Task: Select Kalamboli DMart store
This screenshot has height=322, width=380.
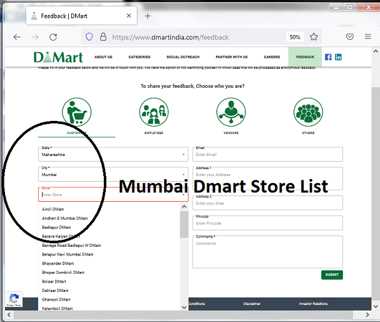Action: pyautogui.click(x=57, y=308)
